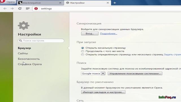
Task: Close the blacknegative tab
Action: (60, 3)
